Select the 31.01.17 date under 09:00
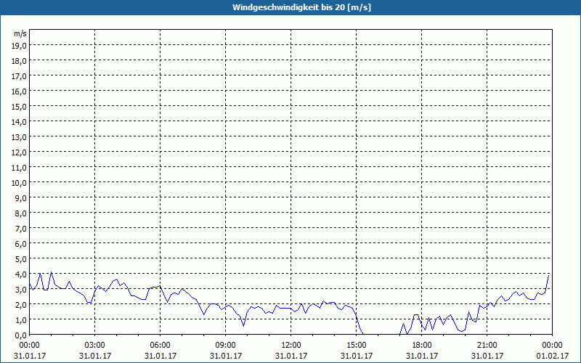 [226, 356]
